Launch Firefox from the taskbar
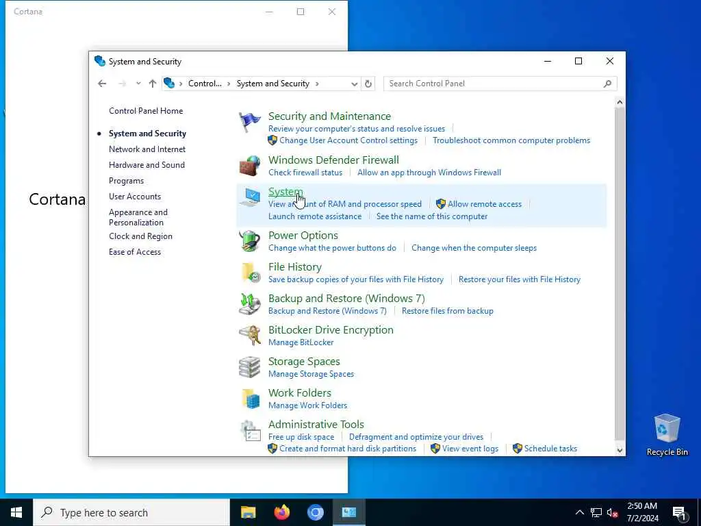 281,512
